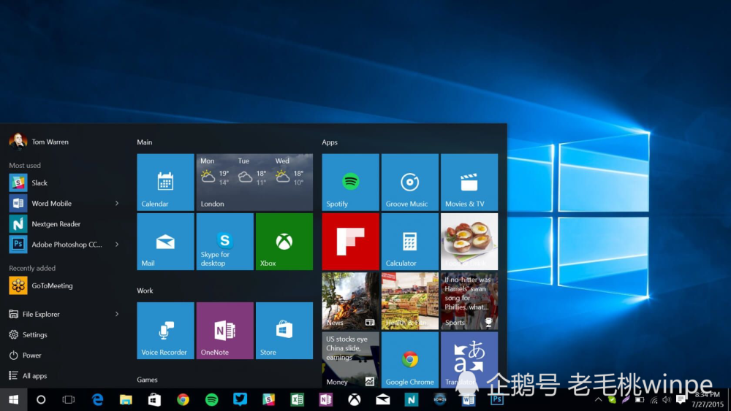Launch the Calculator tile
The image size is (731, 411).
(x=410, y=242)
